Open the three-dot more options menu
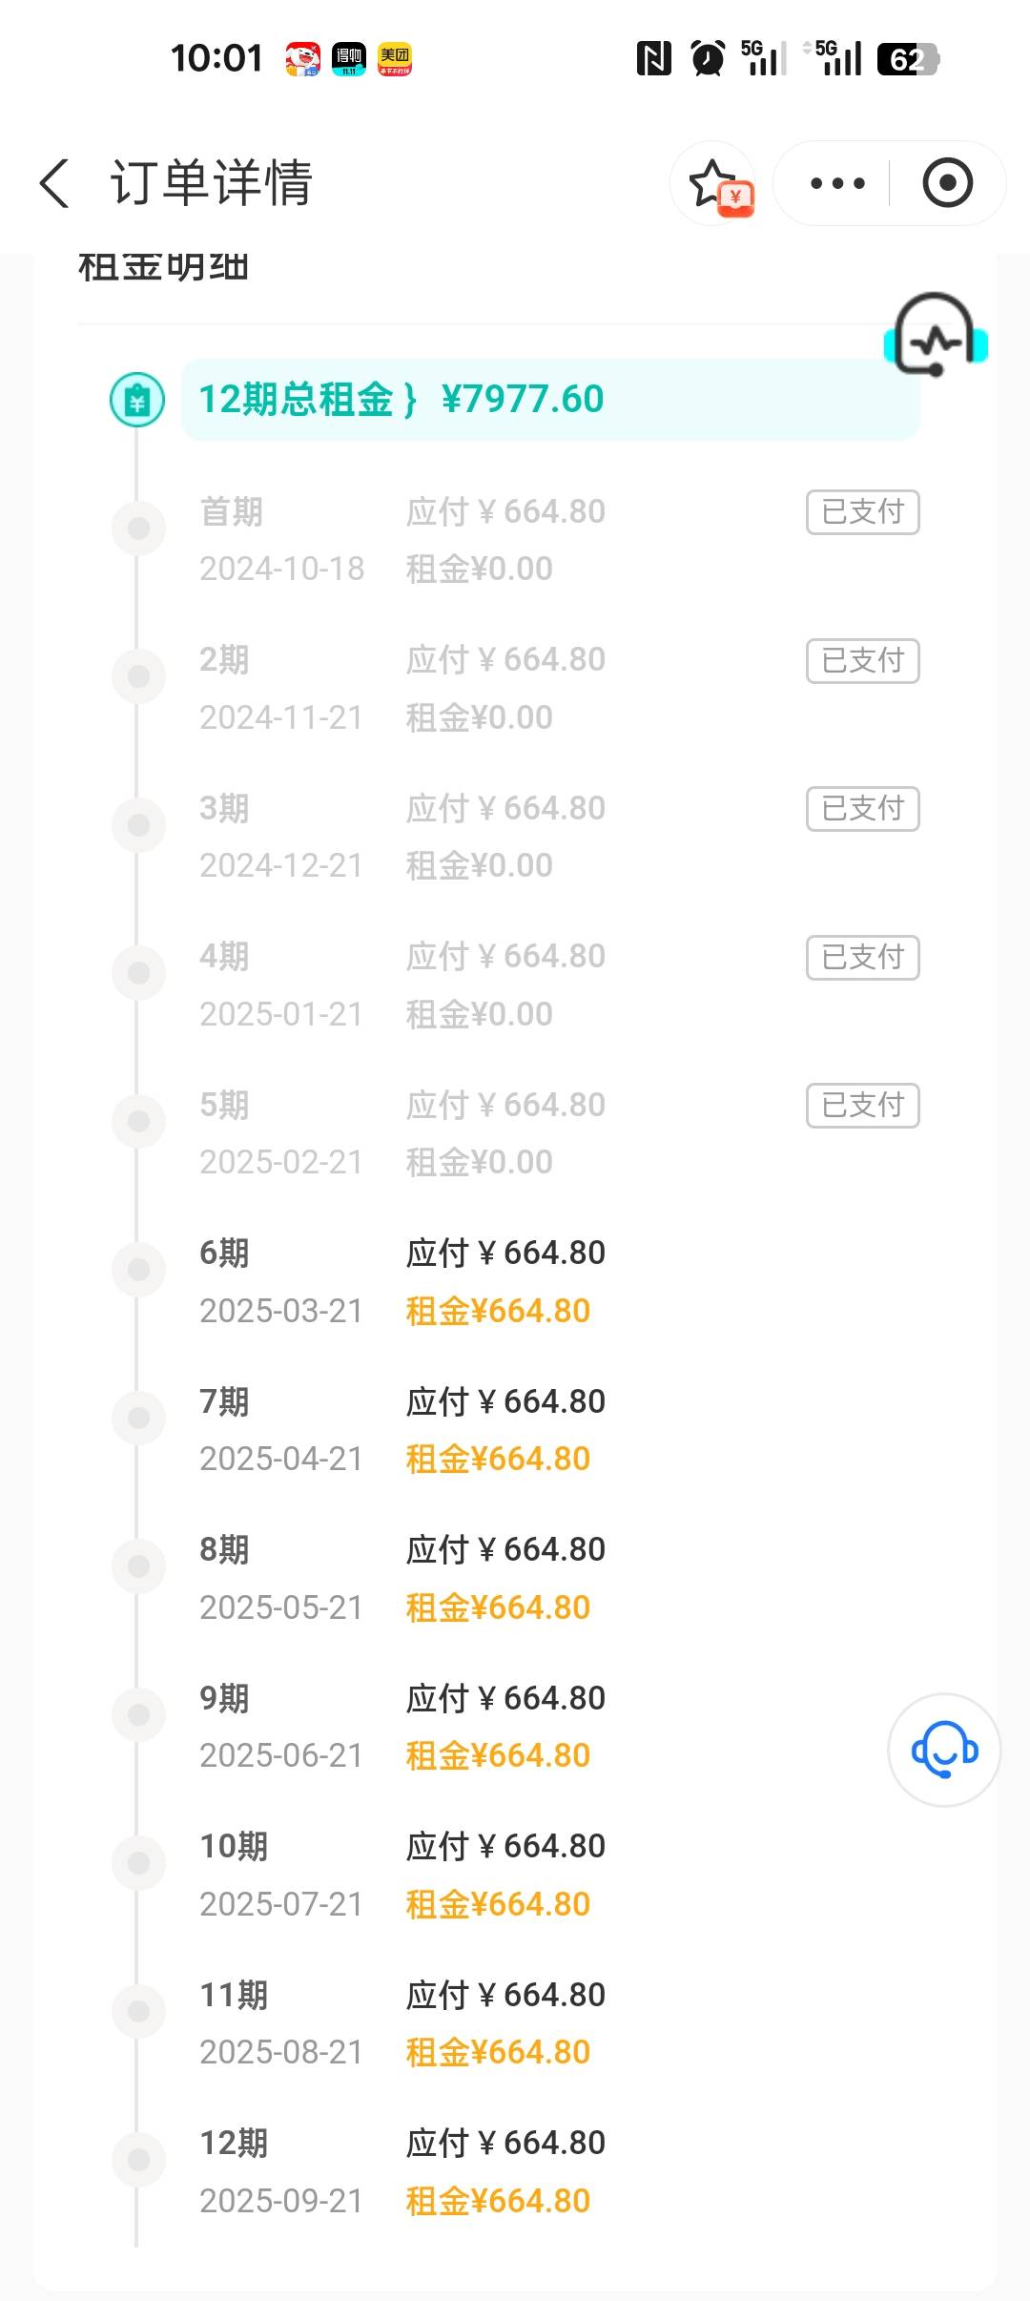 click(836, 183)
